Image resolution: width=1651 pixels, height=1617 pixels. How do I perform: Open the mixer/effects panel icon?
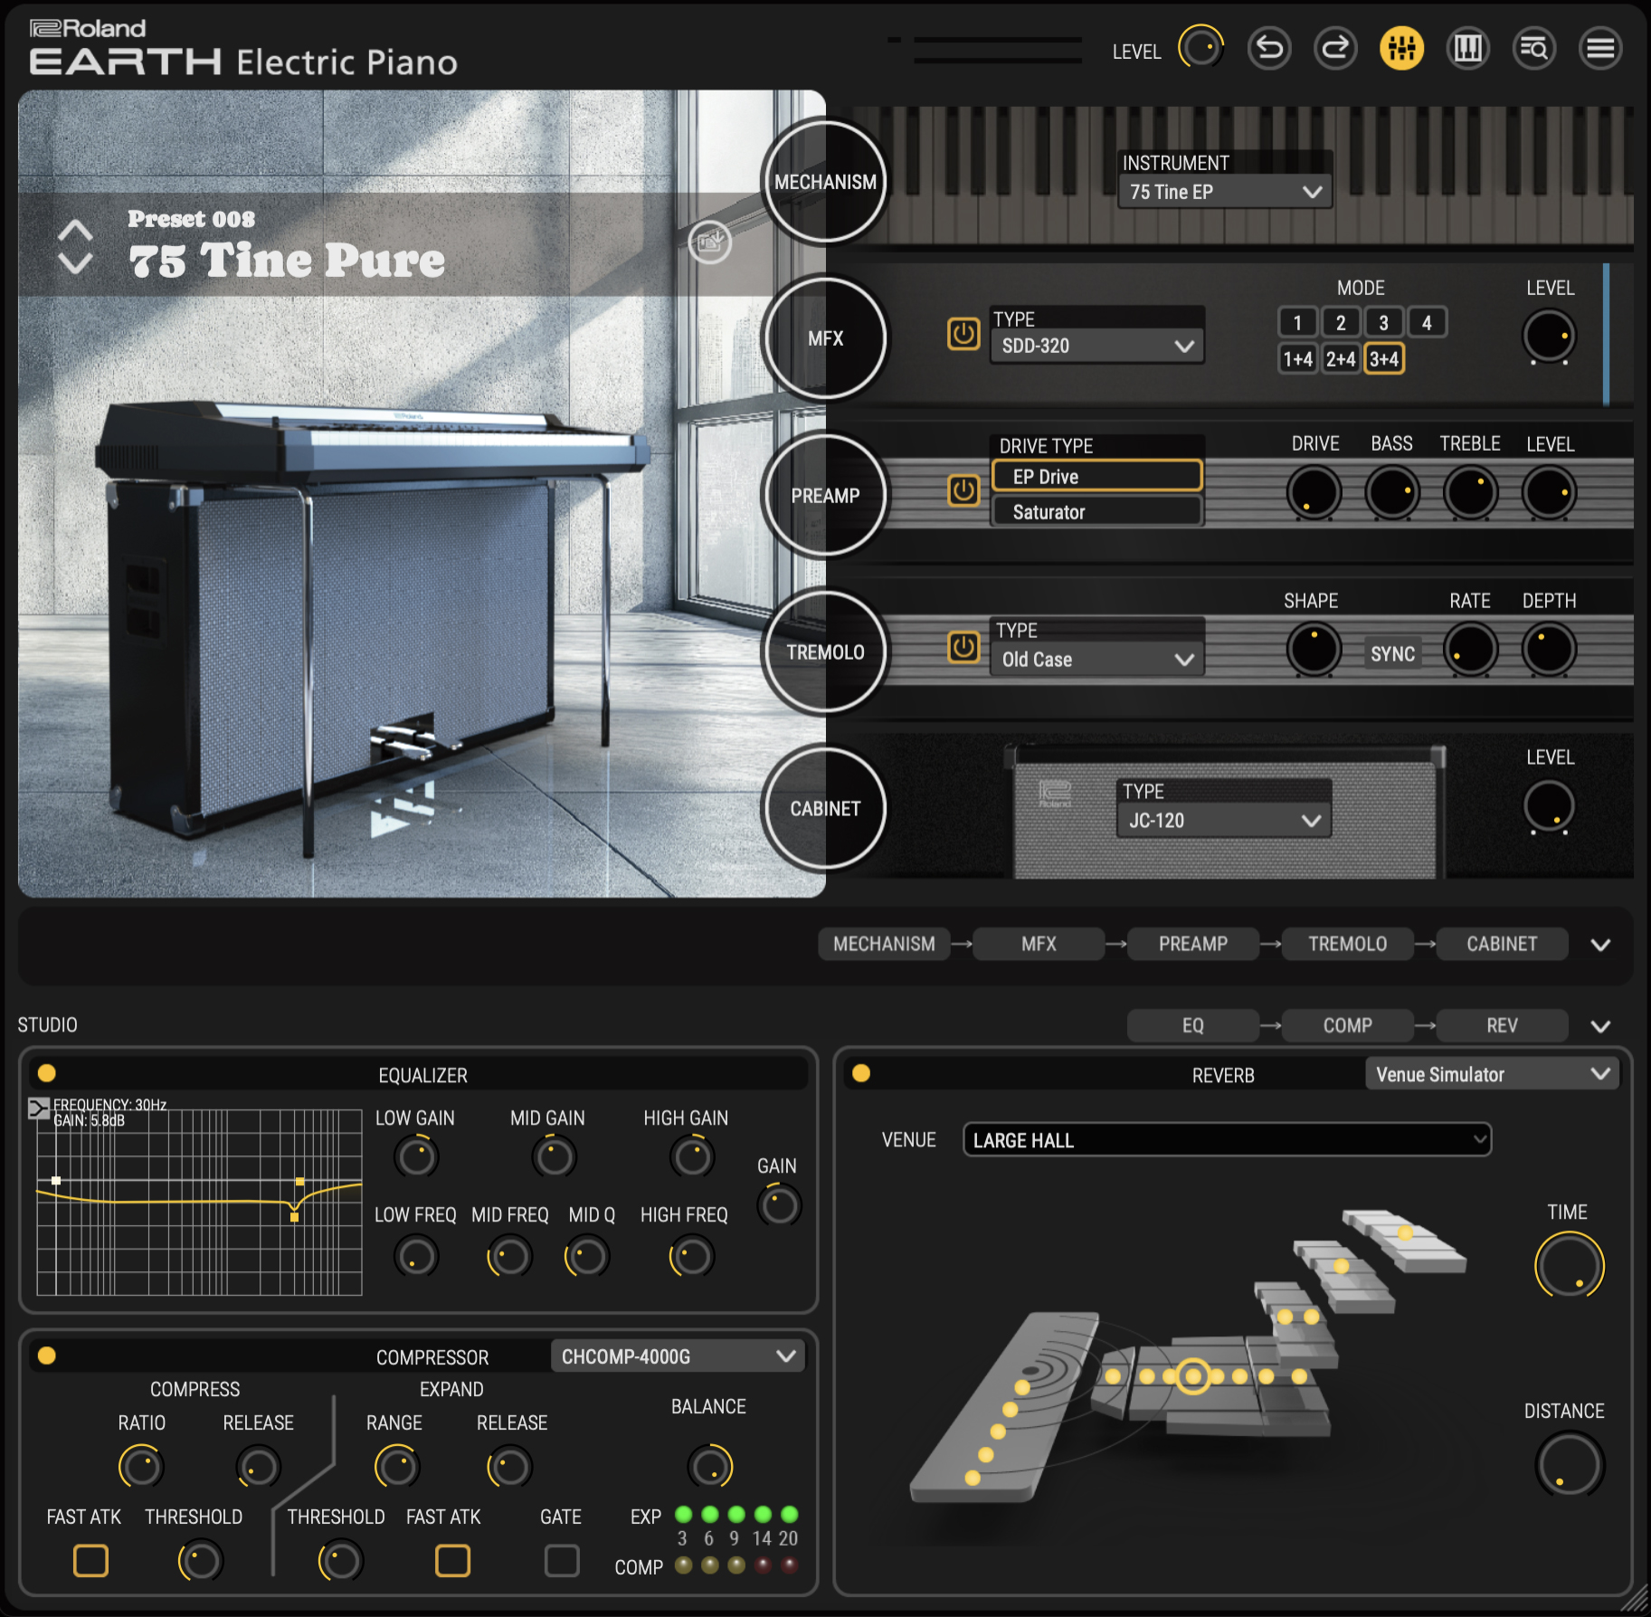1401,48
